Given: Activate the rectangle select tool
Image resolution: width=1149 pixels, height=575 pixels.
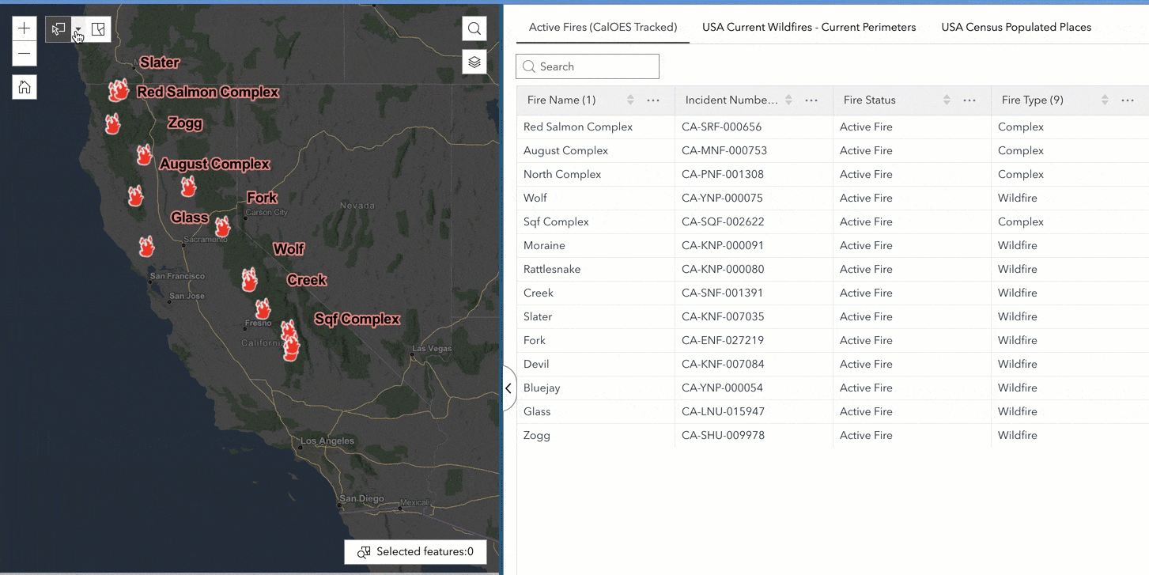Looking at the screenshot, I should pyautogui.click(x=59, y=29).
